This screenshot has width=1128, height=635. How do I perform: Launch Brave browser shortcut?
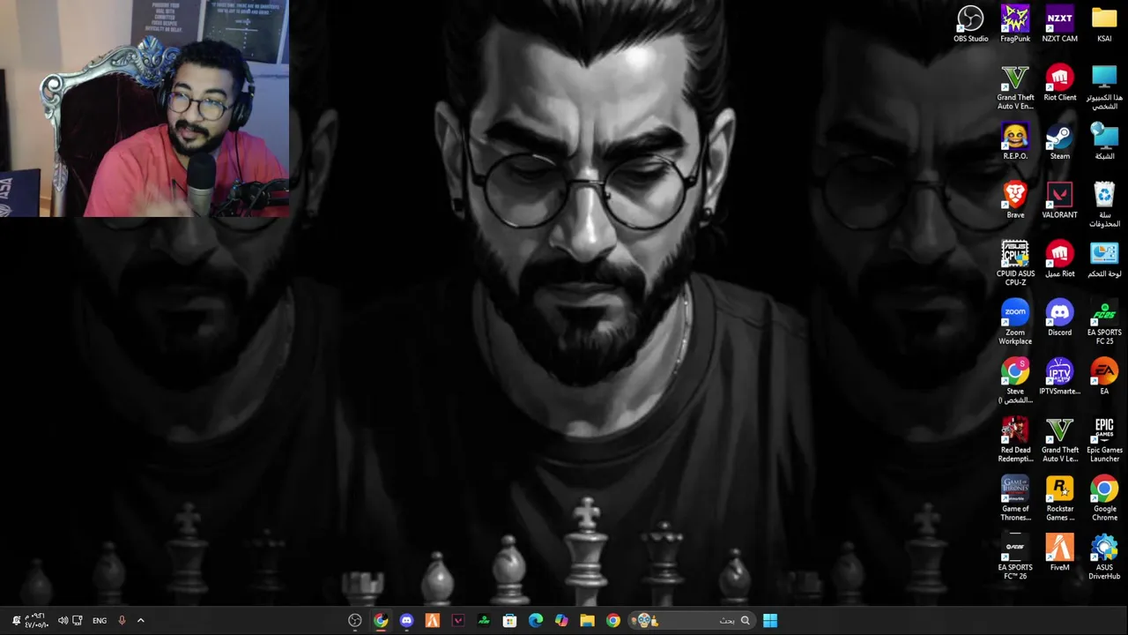(1015, 200)
